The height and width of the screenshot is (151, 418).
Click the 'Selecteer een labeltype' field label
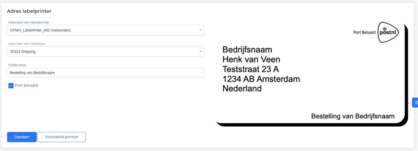[26, 44]
